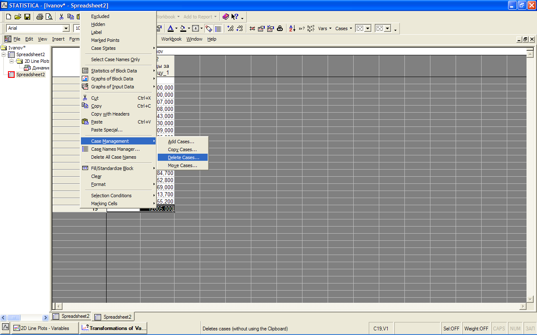Click the binoculars Find icon
537x335 pixels.
(280, 28)
